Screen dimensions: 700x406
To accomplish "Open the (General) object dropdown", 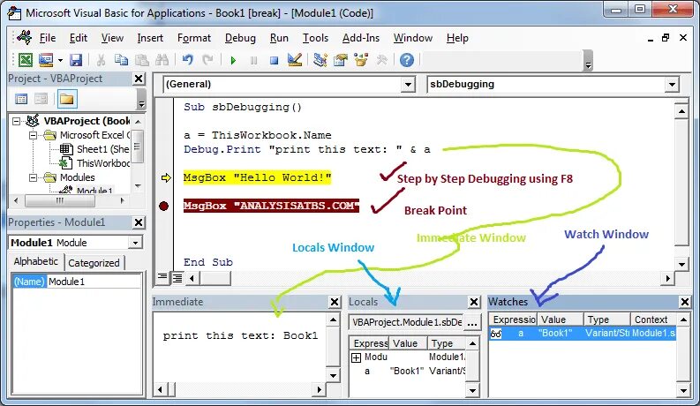I will click(x=408, y=85).
